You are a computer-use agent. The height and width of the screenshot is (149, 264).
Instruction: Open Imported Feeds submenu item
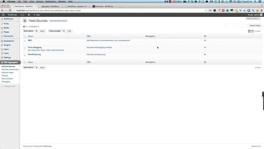tap(7, 72)
